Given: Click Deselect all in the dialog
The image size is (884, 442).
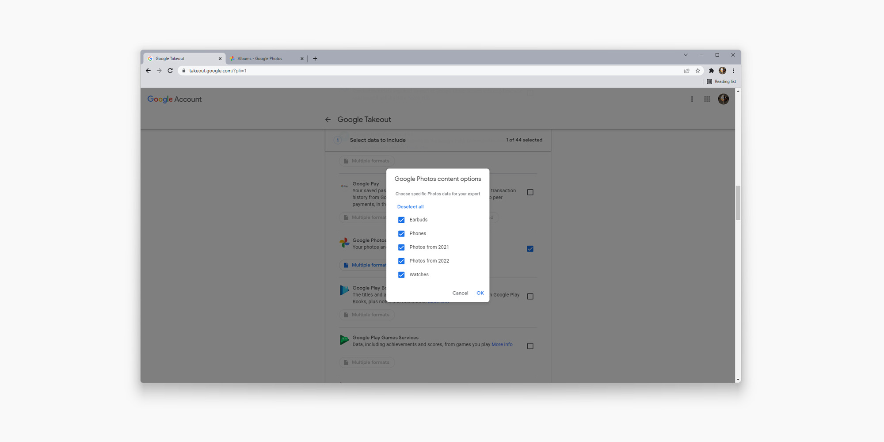Looking at the screenshot, I should [x=410, y=206].
